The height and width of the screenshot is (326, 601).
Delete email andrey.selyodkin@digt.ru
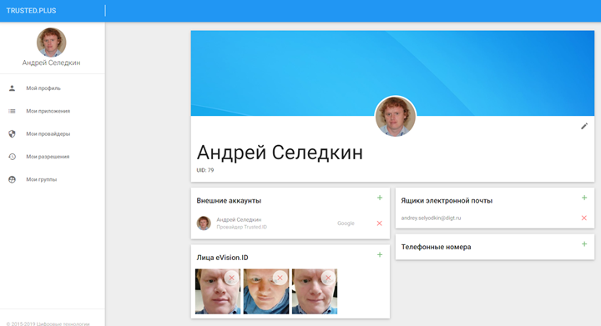click(584, 218)
